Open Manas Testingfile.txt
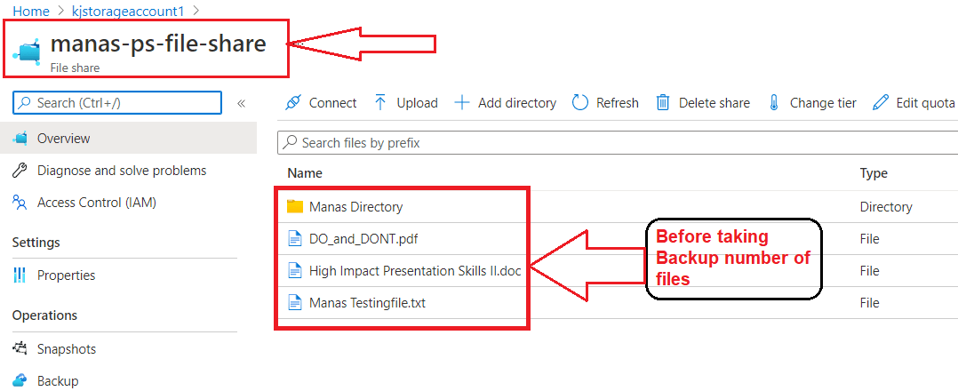958x391 pixels. [x=367, y=302]
